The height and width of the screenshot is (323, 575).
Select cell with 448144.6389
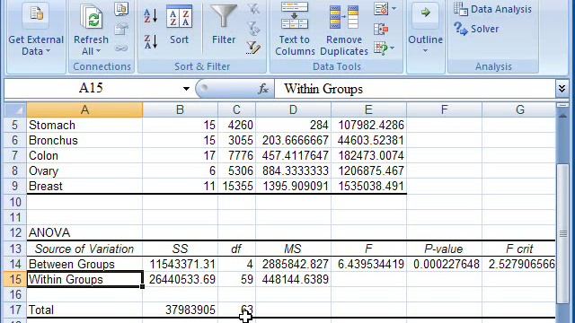[294, 279]
